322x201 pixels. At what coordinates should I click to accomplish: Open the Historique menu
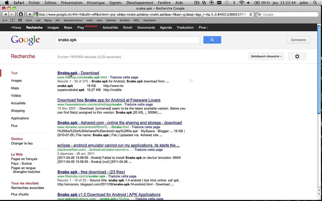96,3
